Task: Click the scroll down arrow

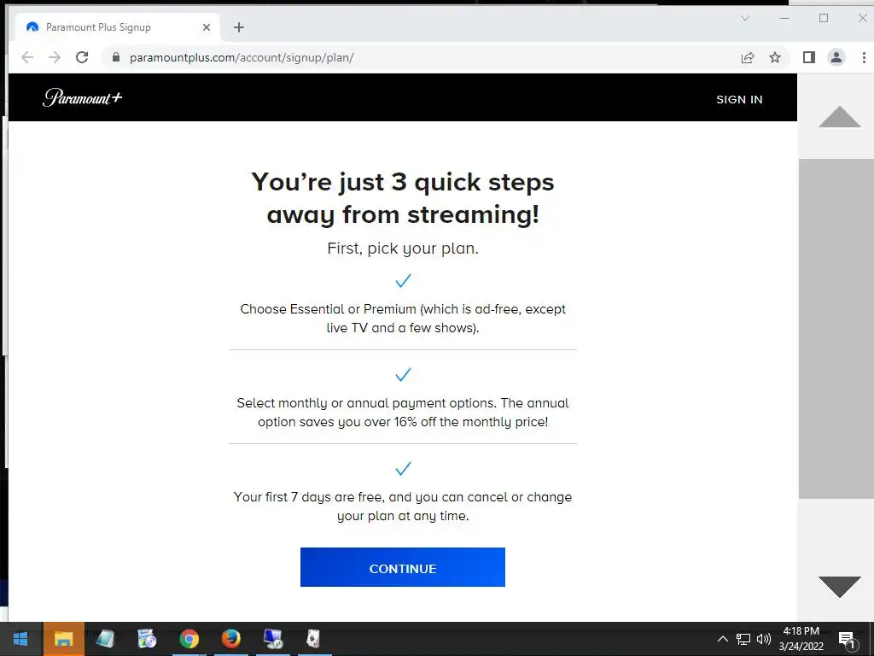Action: pyautogui.click(x=840, y=587)
